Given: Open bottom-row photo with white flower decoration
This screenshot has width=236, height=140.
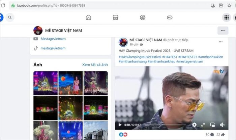Looking at the screenshot, I should click(46, 130).
